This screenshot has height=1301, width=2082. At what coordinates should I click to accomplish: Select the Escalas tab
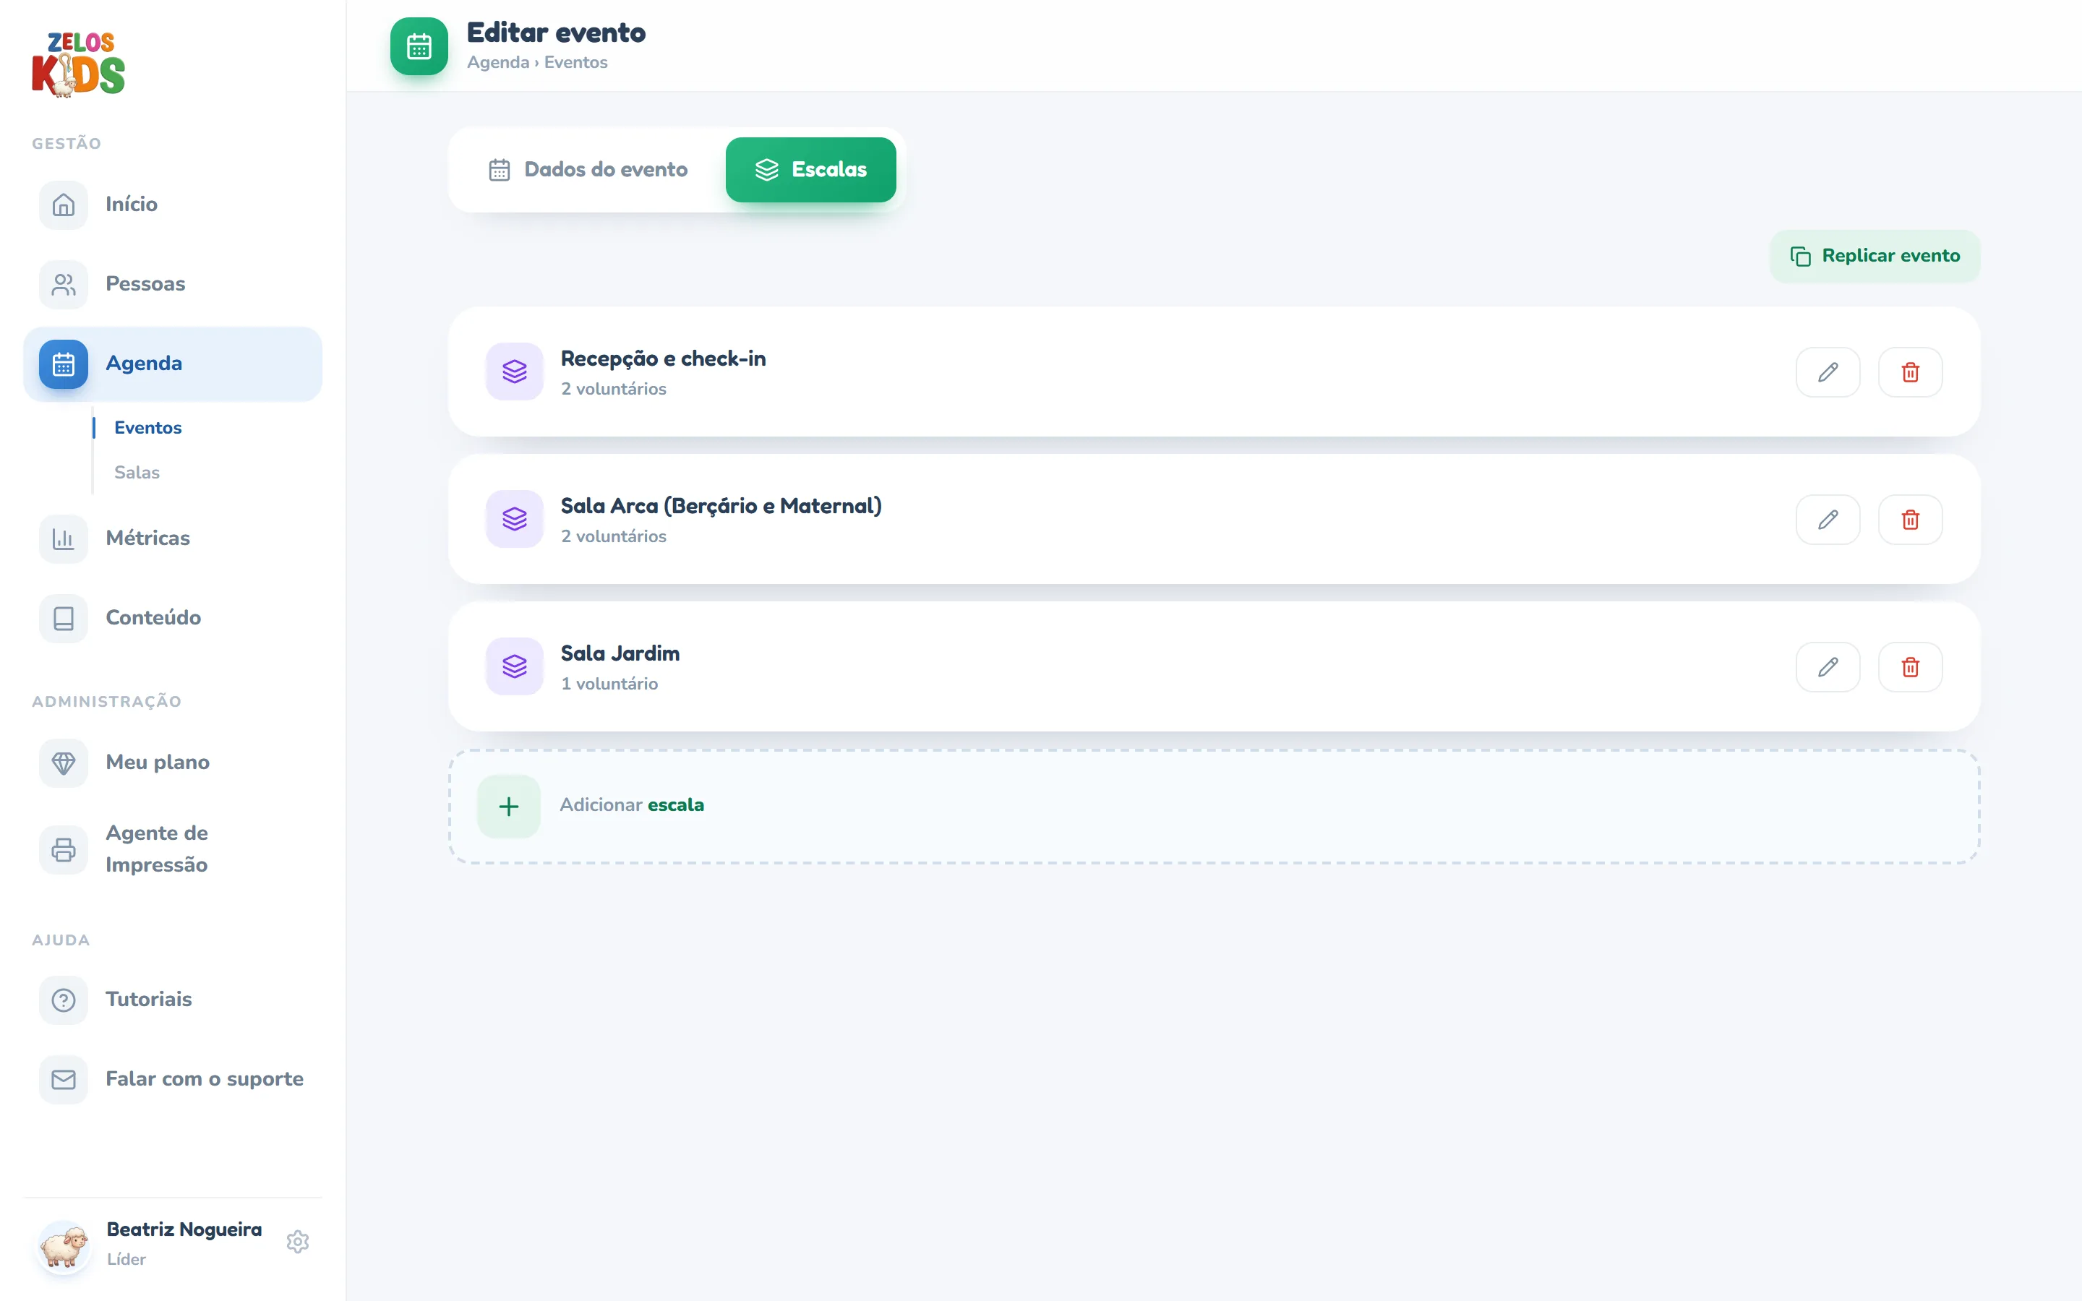[x=810, y=170]
